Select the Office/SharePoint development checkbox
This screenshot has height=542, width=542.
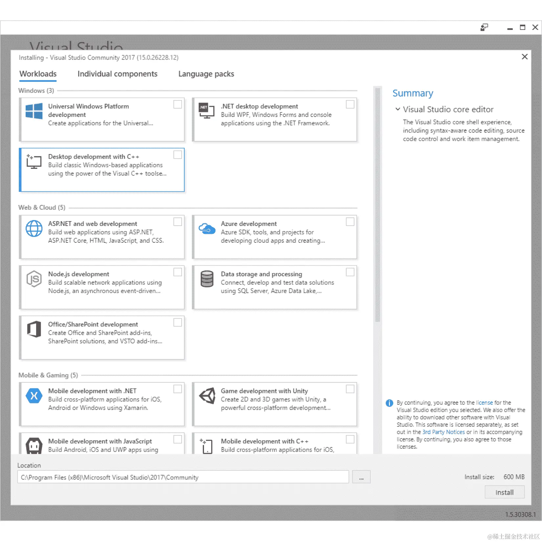[x=178, y=322]
